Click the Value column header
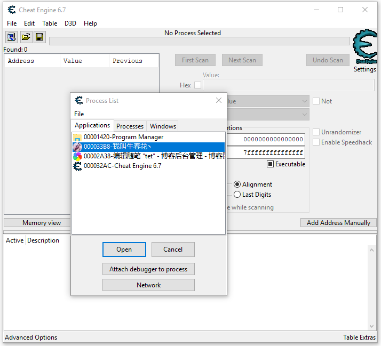Viewport: 381px width, 346px height. (84, 61)
